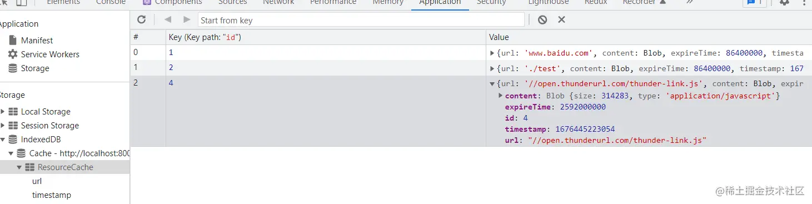Viewport: 812px width, 204px height.
Task: Clear the object store with the circle-slash icon
Action: (x=542, y=19)
